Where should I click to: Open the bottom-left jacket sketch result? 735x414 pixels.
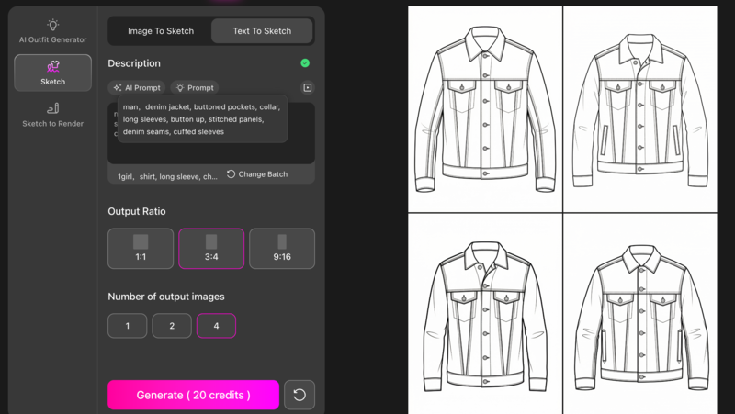point(485,314)
